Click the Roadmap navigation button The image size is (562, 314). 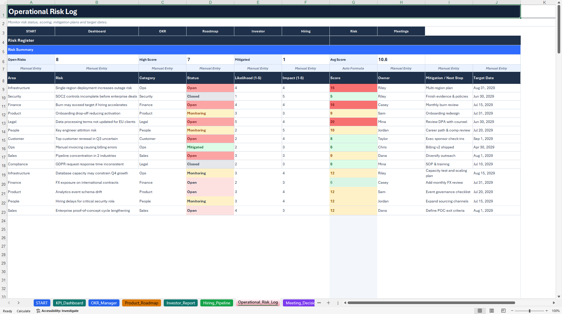(x=210, y=31)
